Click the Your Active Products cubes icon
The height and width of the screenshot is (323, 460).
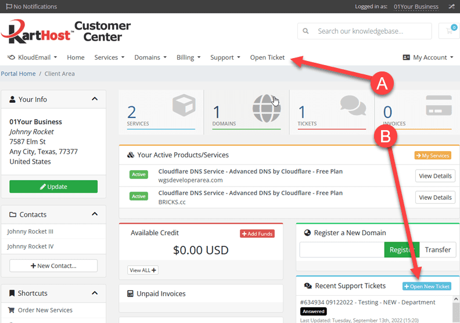(131, 155)
